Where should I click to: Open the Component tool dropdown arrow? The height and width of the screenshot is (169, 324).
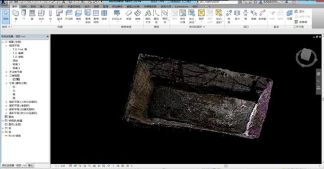pos(41,22)
